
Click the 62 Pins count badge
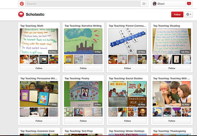click(x=185, y=105)
